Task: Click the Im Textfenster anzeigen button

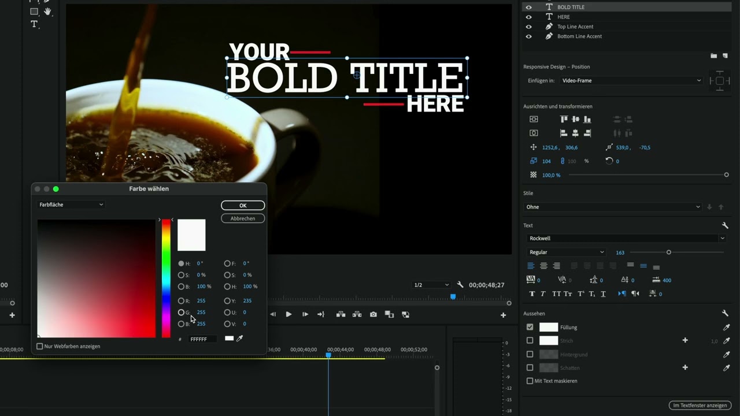Action: pos(700,406)
